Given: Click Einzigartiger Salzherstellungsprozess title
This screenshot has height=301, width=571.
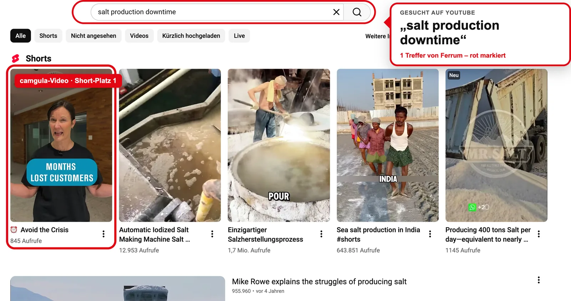Looking at the screenshot, I should pos(266,235).
